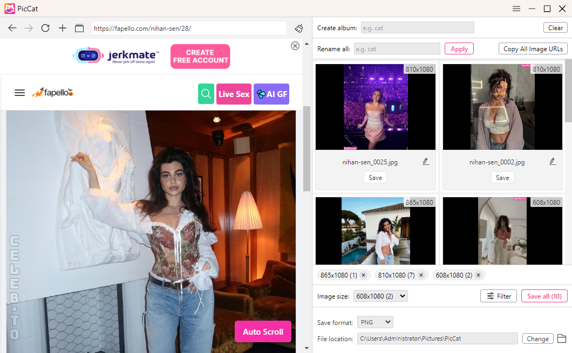Select the purple concert thumbnail nihan-sen_0025

pyautogui.click(x=376, y=107)
